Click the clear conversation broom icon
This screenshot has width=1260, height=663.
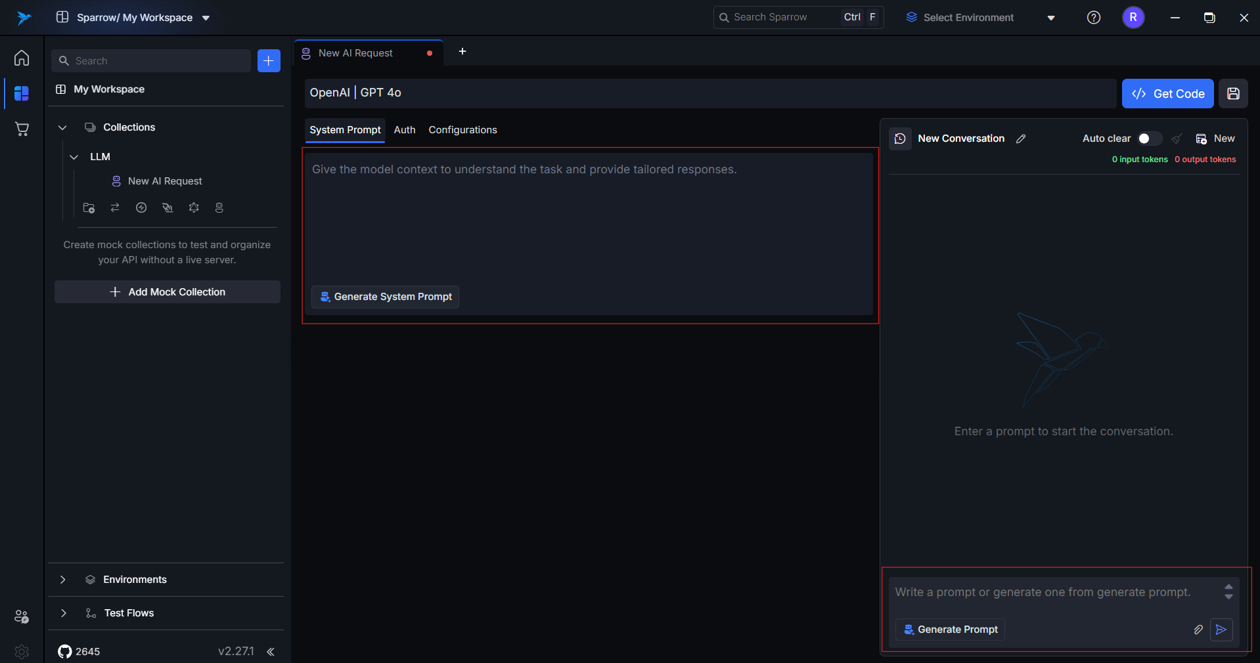1177,139
